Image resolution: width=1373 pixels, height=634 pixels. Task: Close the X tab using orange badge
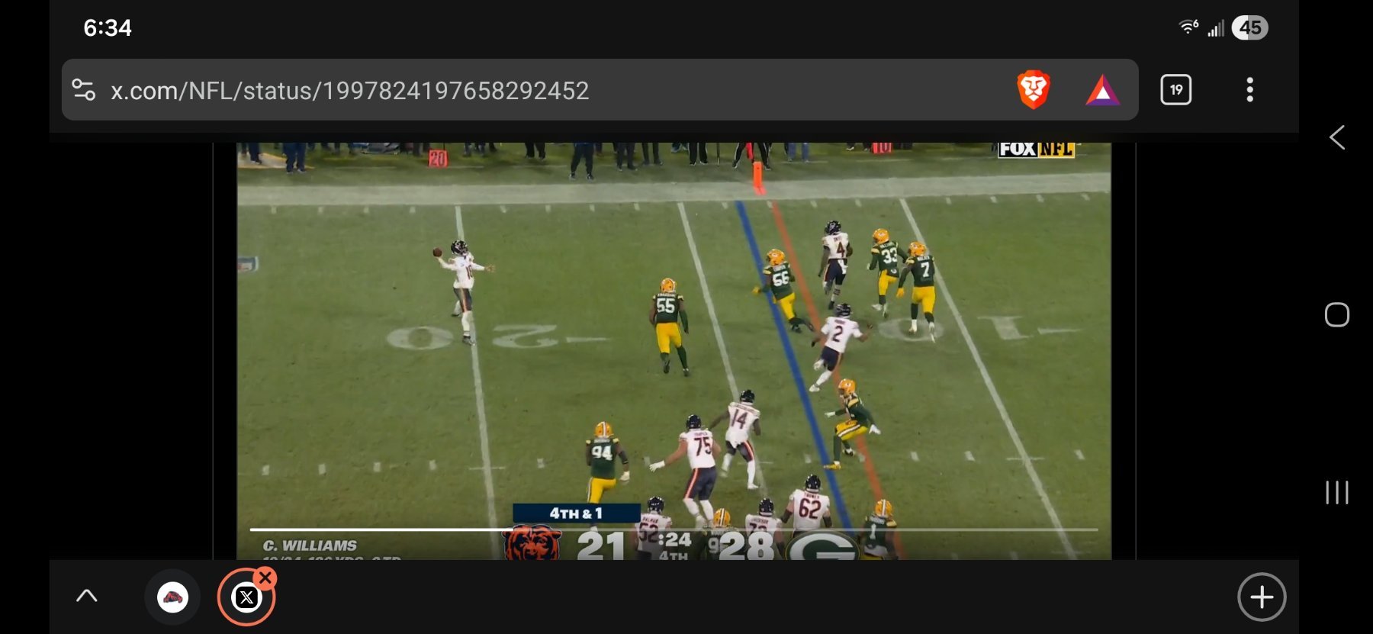(265, 578)
